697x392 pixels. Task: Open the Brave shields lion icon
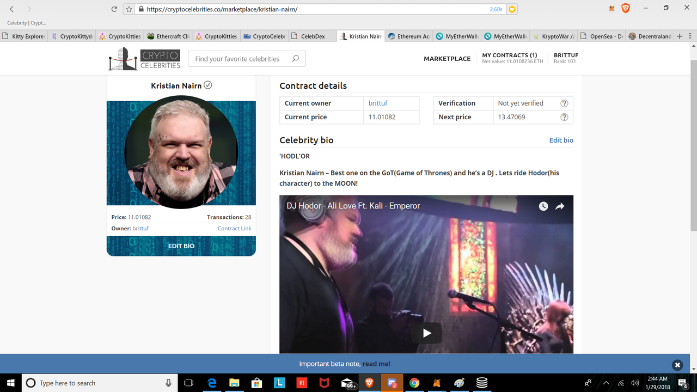click(x=626, y=8)
